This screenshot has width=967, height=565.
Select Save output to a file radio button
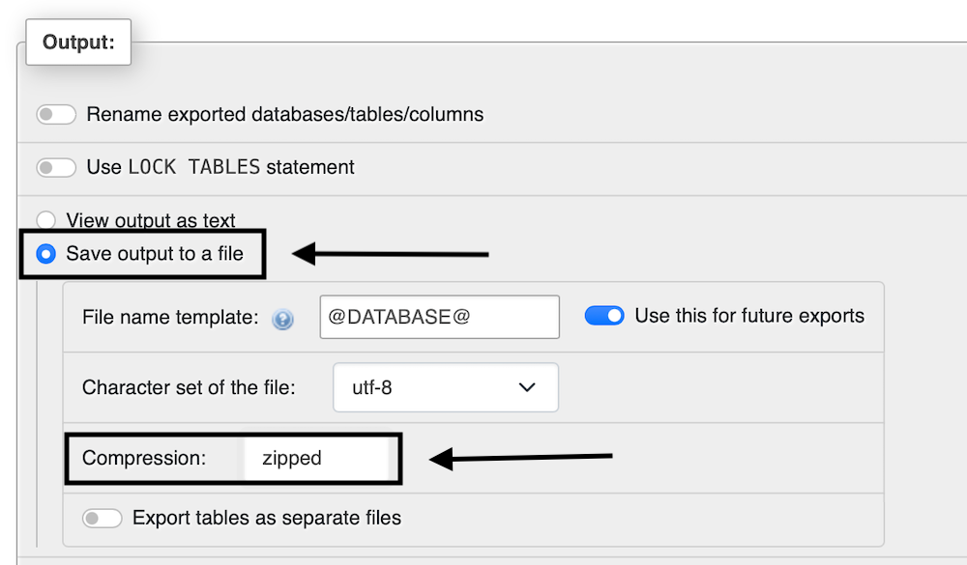[45, 254]
